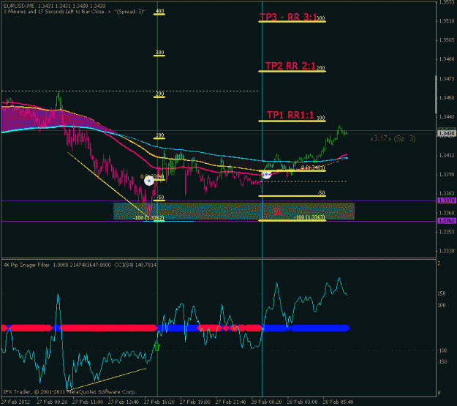Select the TP1 RR1:1 label

coord(290,115)
